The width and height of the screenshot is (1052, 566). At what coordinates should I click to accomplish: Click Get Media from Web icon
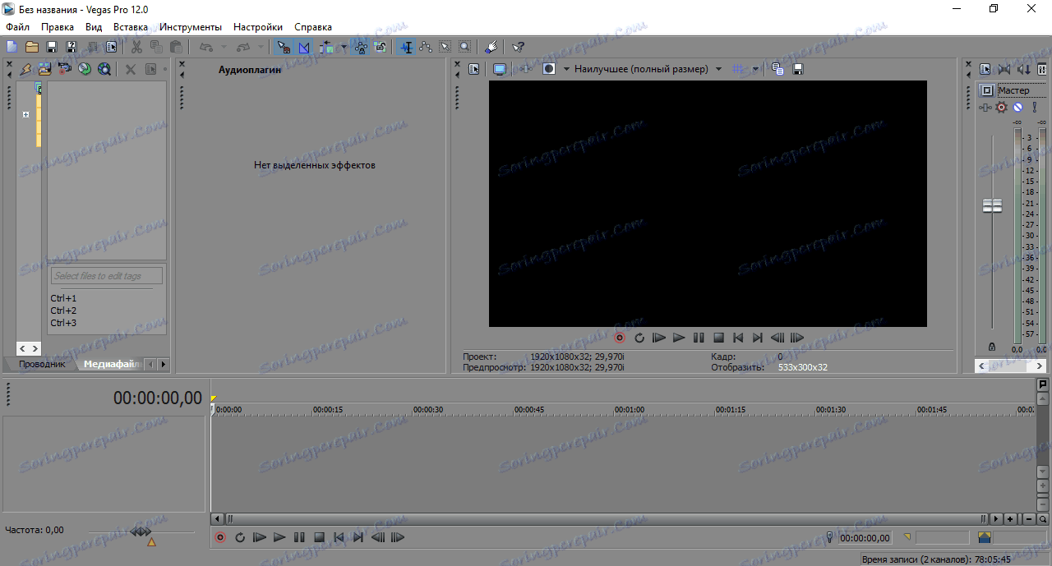[104, 69]
